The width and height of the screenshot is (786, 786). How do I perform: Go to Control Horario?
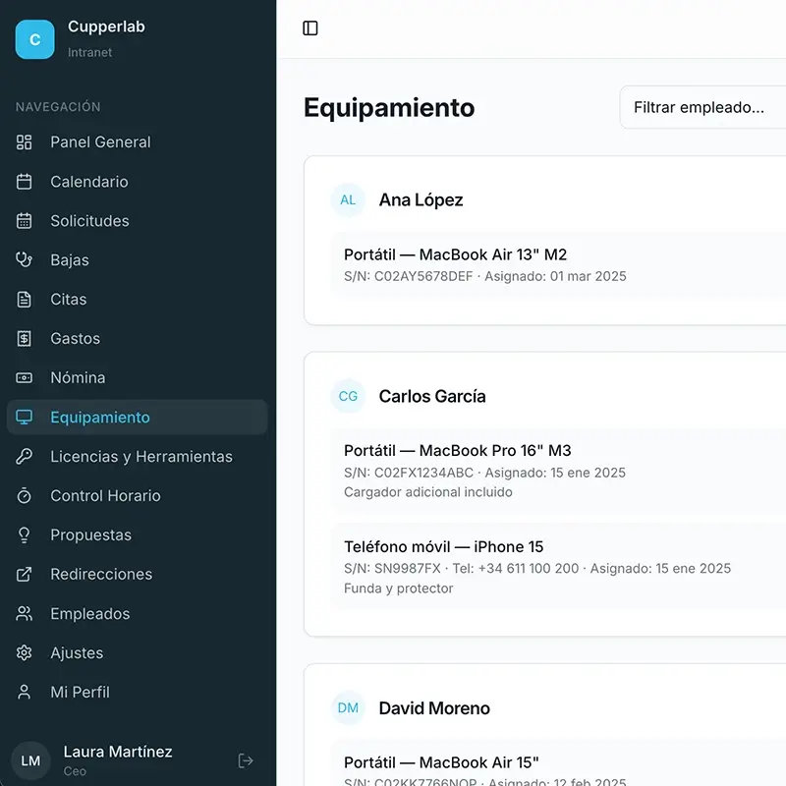(137, 495)
